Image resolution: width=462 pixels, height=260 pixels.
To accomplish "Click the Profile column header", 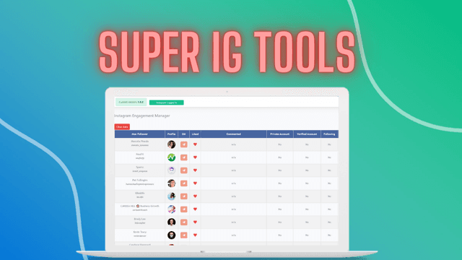I will [172, 134].
